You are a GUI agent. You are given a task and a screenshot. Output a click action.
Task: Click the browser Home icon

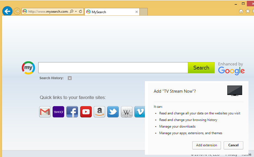[241, 11]
